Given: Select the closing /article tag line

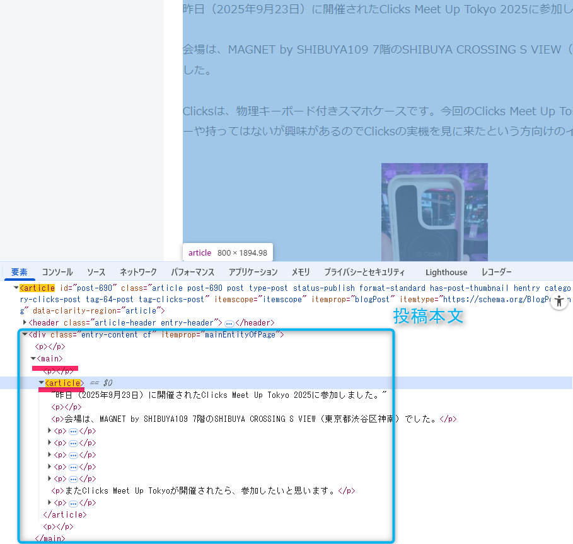Looking at the screenshot, I should pyautogui.click(x=65, y=514).
